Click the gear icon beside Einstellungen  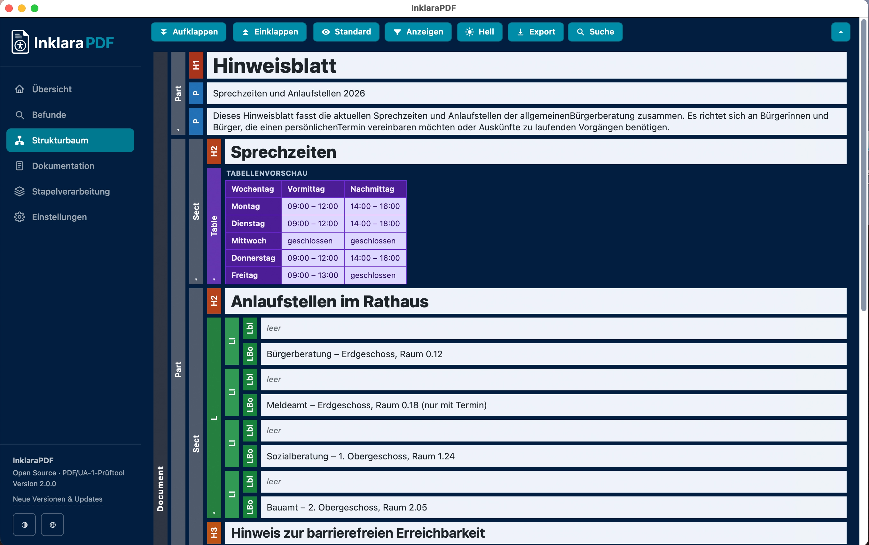coord(20,217)
